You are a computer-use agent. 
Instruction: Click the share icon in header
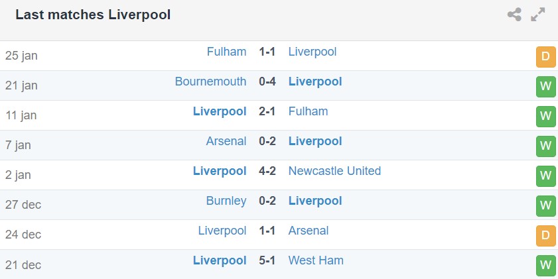[x=514, y=15]
